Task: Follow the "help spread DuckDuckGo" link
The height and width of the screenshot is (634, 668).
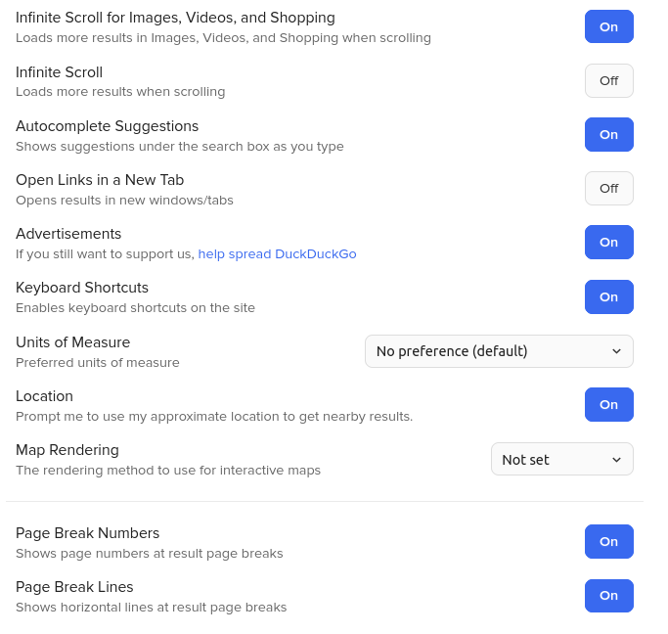Action: click(x=277, y=254)
